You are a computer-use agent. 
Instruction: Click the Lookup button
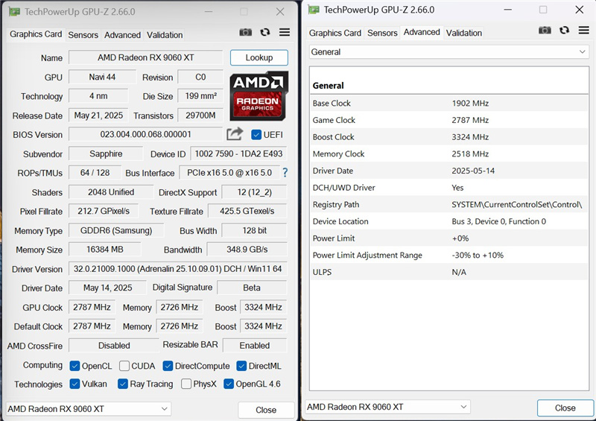259,57
